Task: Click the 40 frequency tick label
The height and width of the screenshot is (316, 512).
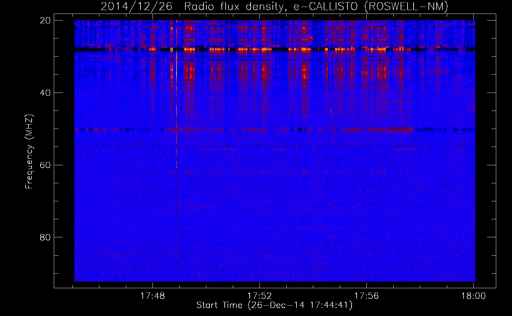Action: point(45,93)
